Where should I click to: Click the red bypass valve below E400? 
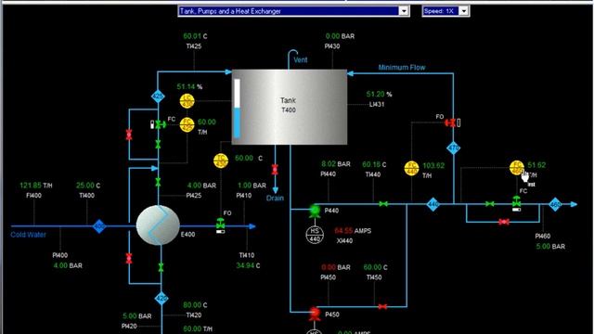[129, 259]
